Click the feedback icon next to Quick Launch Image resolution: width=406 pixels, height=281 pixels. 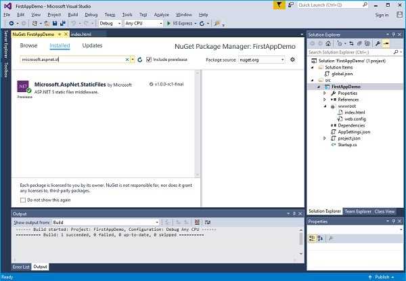[x=291, y=5]
